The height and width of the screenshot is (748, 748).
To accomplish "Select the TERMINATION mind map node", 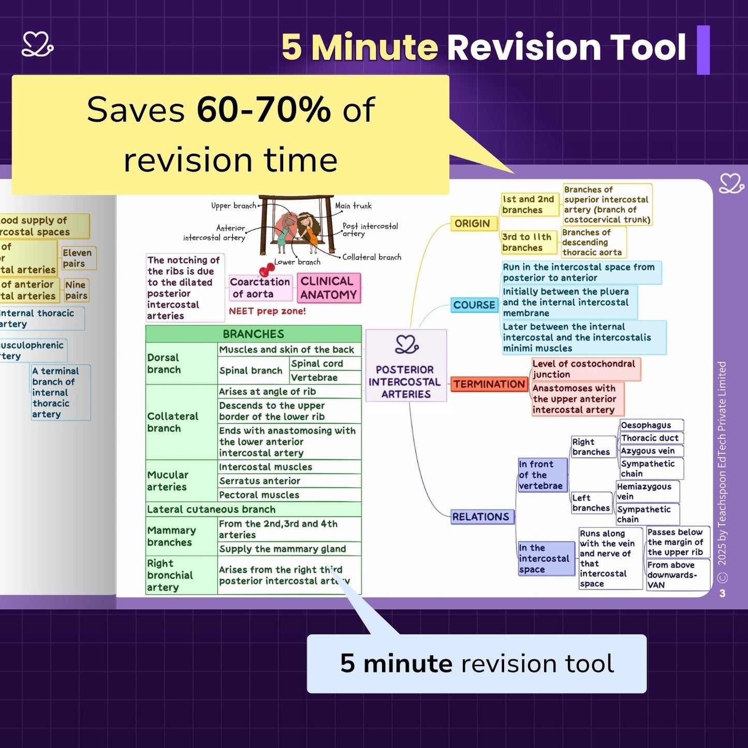I will (489, 384).
